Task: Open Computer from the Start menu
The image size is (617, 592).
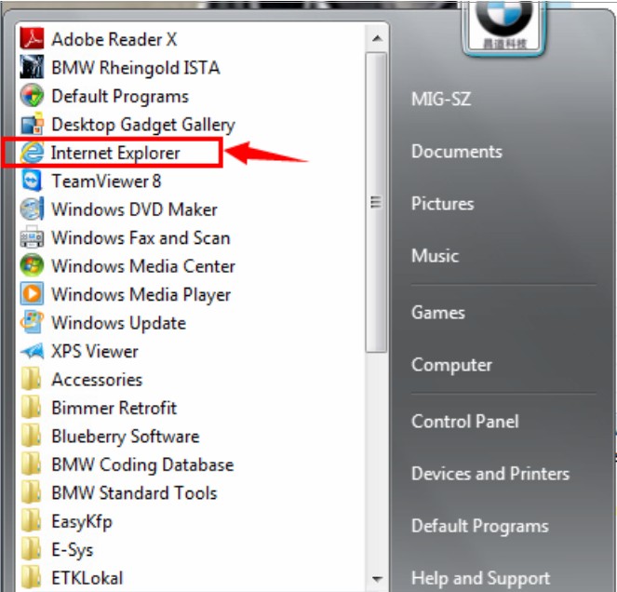Action: click(x=451, y=365)
